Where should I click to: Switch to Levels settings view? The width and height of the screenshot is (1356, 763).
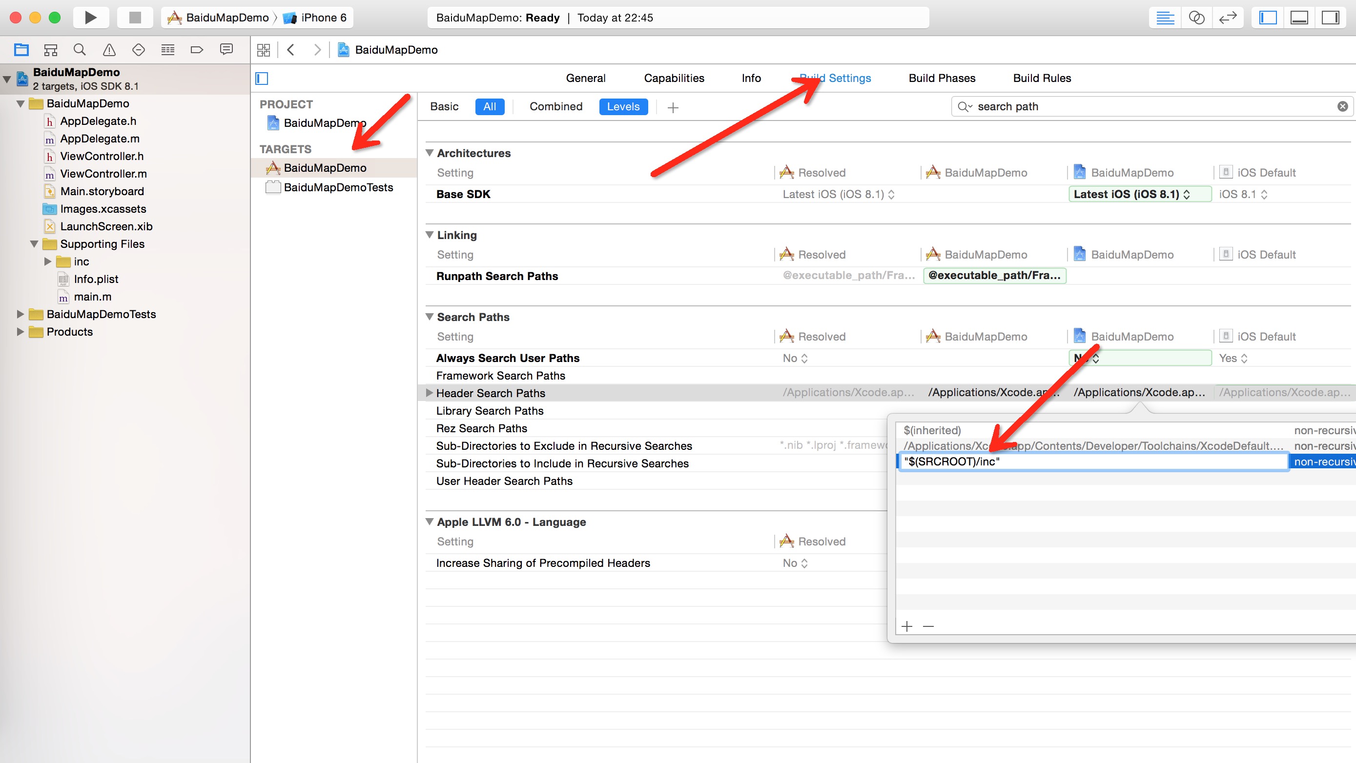[623, 107]
